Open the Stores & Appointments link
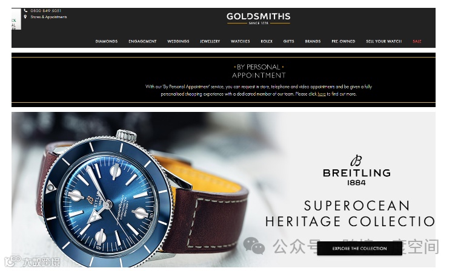Screen dimensions: 458x271 coord(48,17)
